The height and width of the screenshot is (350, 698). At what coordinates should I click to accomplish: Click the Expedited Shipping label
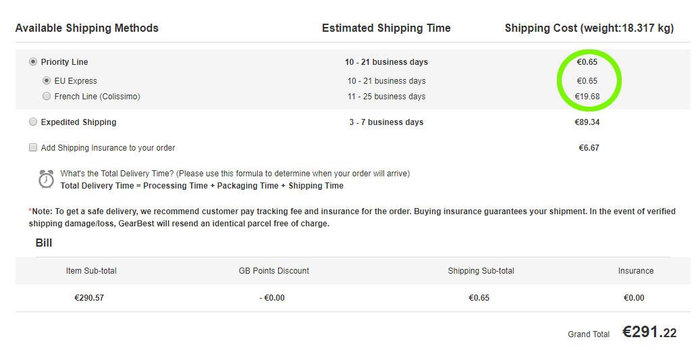(x=78, y=122)
